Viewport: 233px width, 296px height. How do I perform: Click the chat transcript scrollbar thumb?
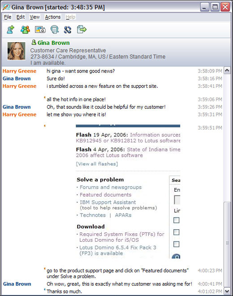point(227,244)
